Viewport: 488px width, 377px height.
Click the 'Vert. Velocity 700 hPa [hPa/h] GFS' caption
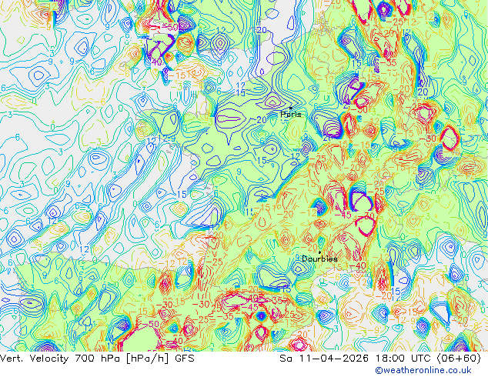pos(97,359)
